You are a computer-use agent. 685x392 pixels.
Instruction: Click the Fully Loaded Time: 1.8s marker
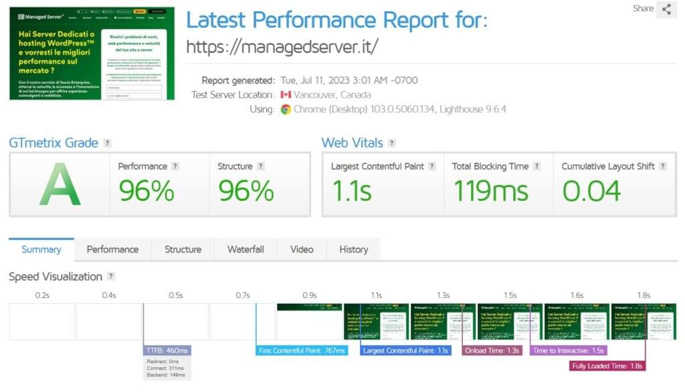tap(607, 366)
